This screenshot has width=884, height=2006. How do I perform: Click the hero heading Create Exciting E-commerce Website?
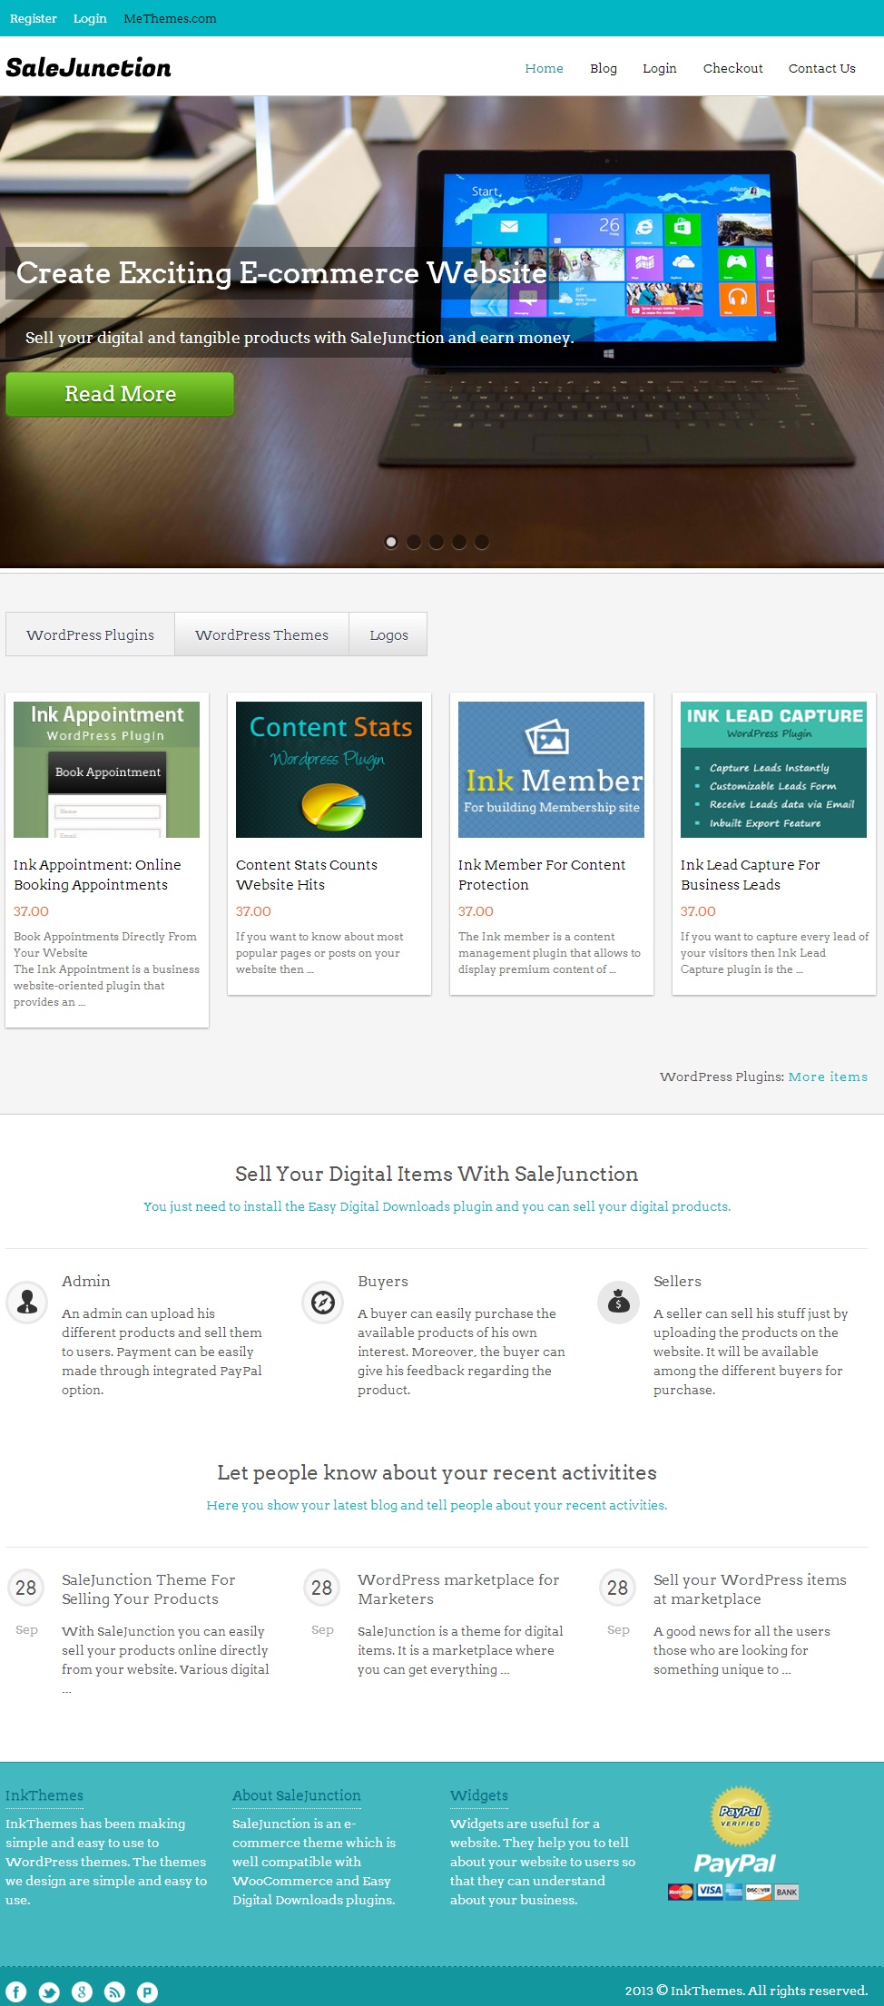[x=281, y=273]
